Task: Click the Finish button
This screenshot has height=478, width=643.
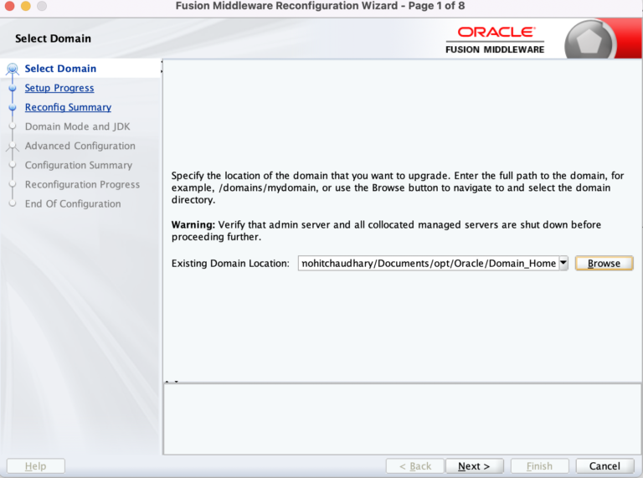Action: 540,466
